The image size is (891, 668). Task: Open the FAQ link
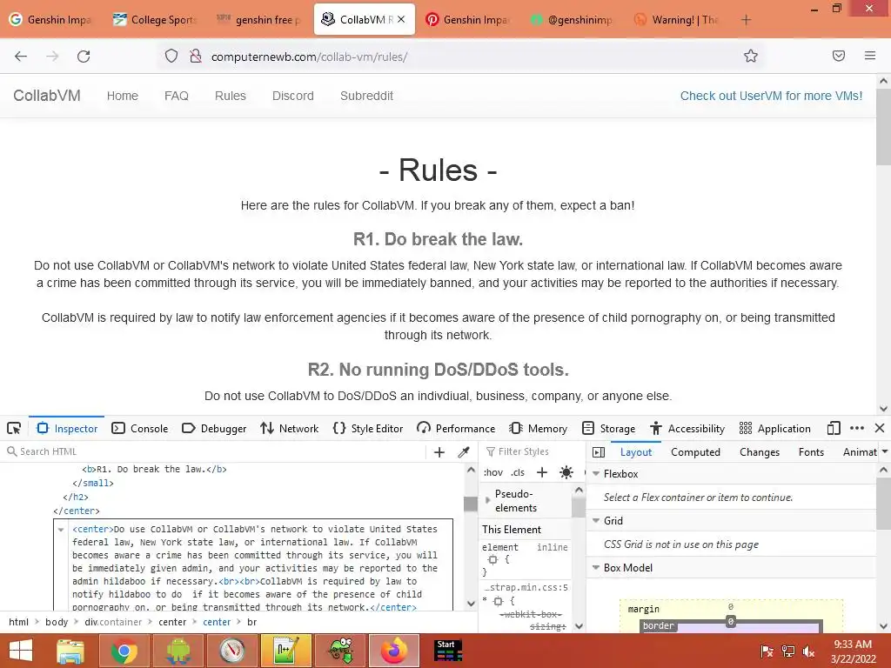pyautogui.click(x=176, y=96)
